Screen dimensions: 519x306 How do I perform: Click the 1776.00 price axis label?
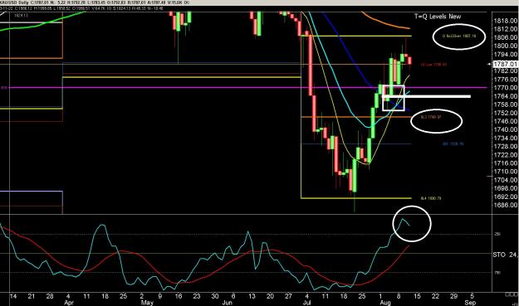(505, 80)
